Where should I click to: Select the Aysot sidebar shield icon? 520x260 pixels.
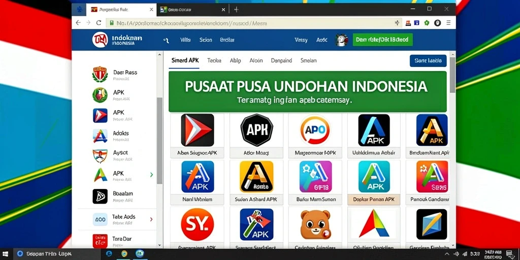(x=100, y=155)
